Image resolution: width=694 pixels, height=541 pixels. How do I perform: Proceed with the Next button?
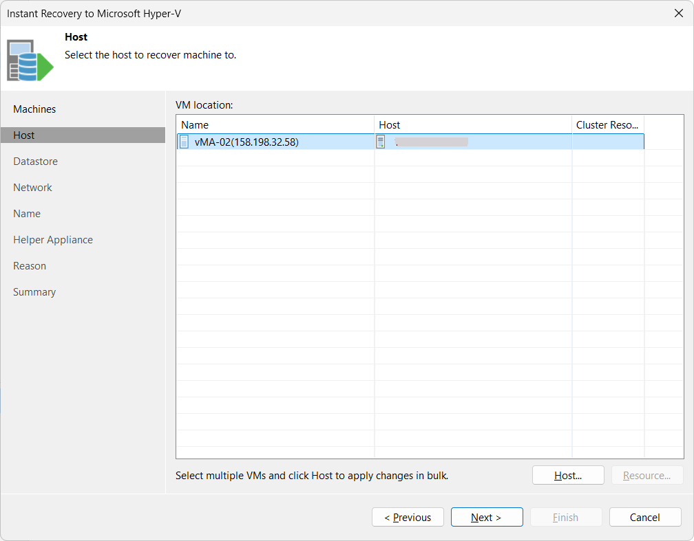[486, 517]
